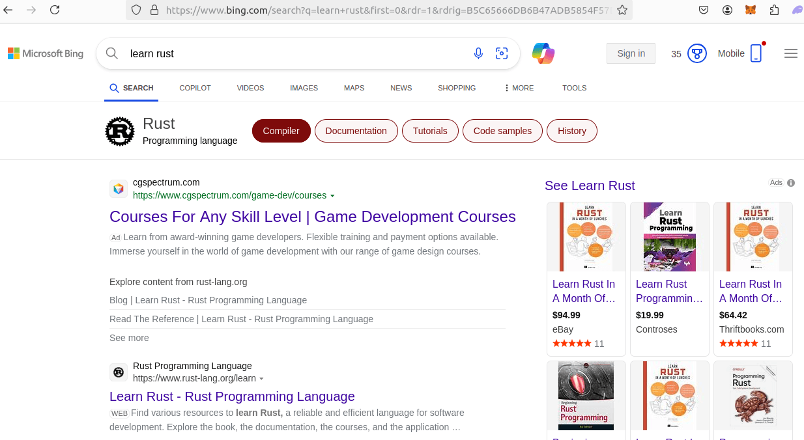
Task: Click the Thriftbooks.com seller name
Action: [x=752, y=329]
